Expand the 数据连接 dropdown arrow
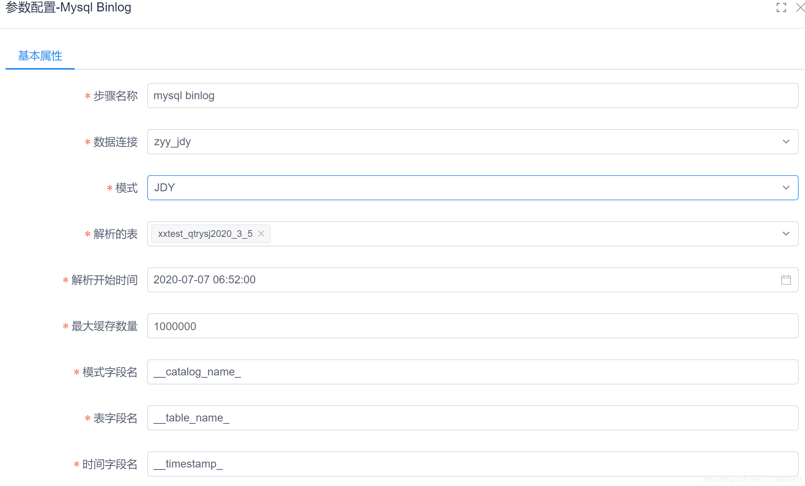Viewport: 805px width, 486px height. (x=786, y=142)
